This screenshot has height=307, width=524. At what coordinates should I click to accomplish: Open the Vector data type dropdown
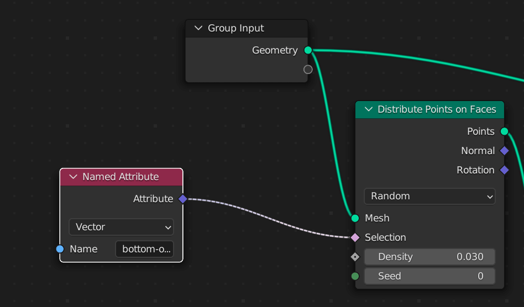click(x=121, y=227)
